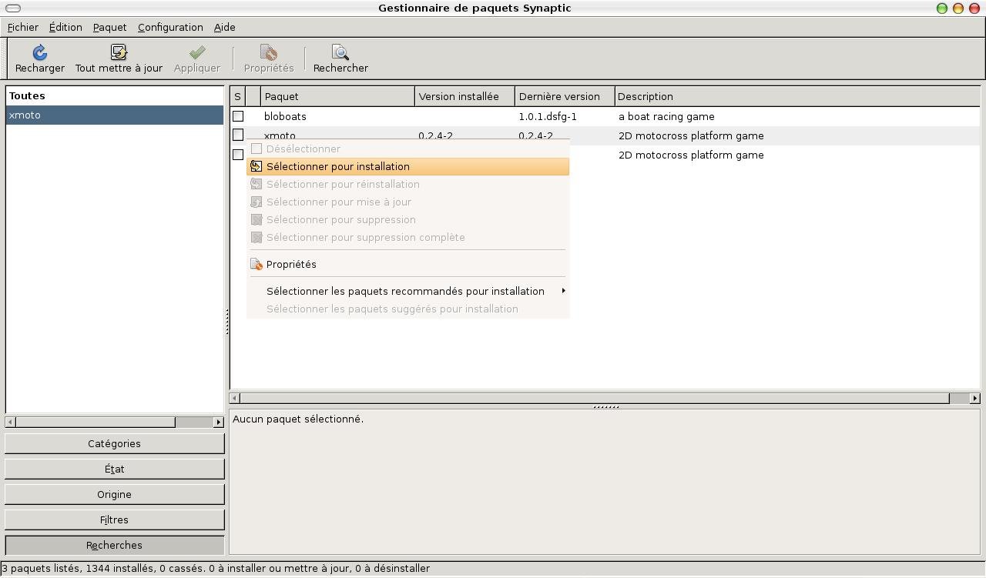This screenshot has width=986, height=578.
Task: Toggle the xmoto package status checkbox
Action: (x=238, y=135)
